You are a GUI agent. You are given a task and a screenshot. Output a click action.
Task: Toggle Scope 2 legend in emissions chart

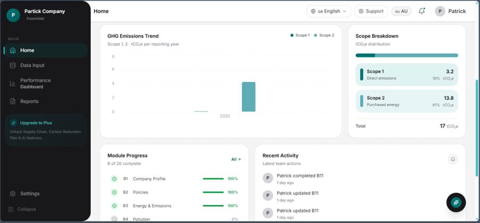(x=324, y=35)
